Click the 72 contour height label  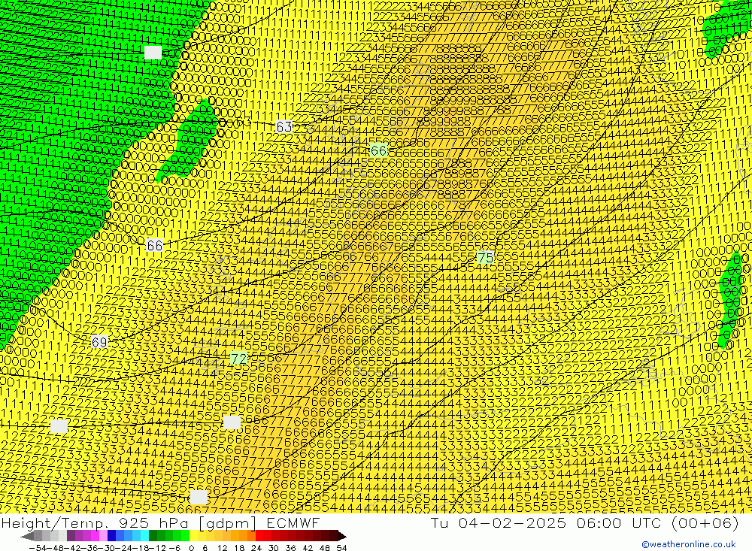pos(238,359)
